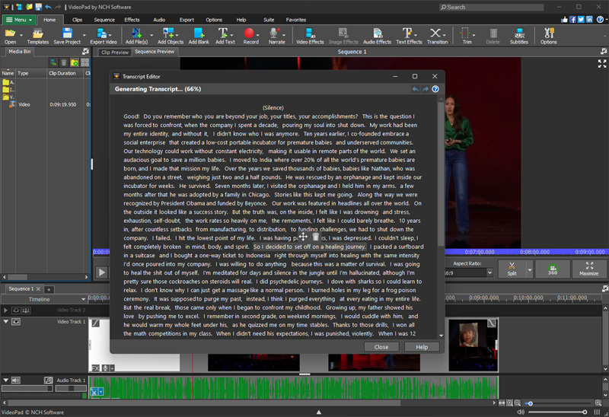Collapse Video Track 1 triangle

(5, 321)
